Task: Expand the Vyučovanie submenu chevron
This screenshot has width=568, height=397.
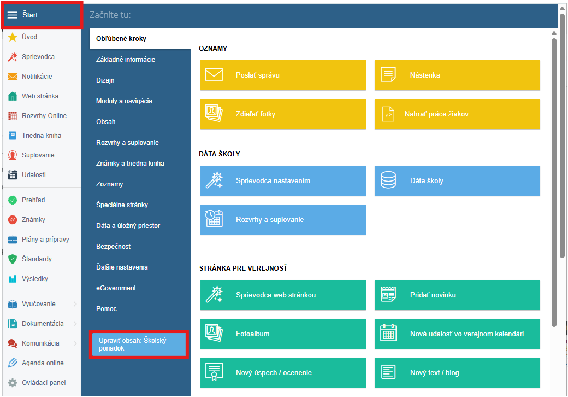Action: pos(75,304)
